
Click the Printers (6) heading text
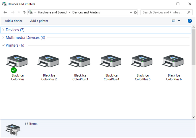[15, 45]
